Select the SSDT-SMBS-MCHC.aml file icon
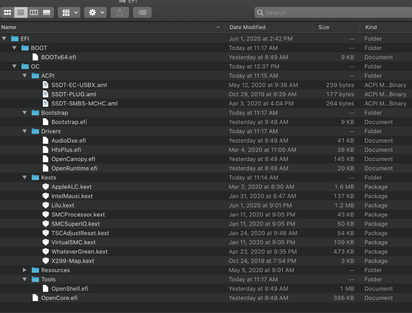Image resolution: width=412 pixels, height=313 pixels. click(x=45, y=103)
